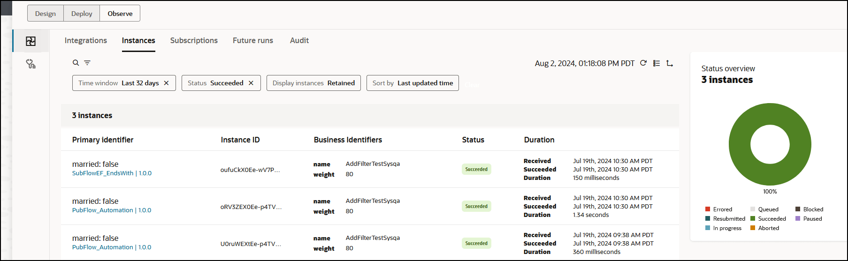Image resolution: width=848 pixels, height=261 pixels.
Task: Remove the Time window filter chip
Action: pos(166,83)
